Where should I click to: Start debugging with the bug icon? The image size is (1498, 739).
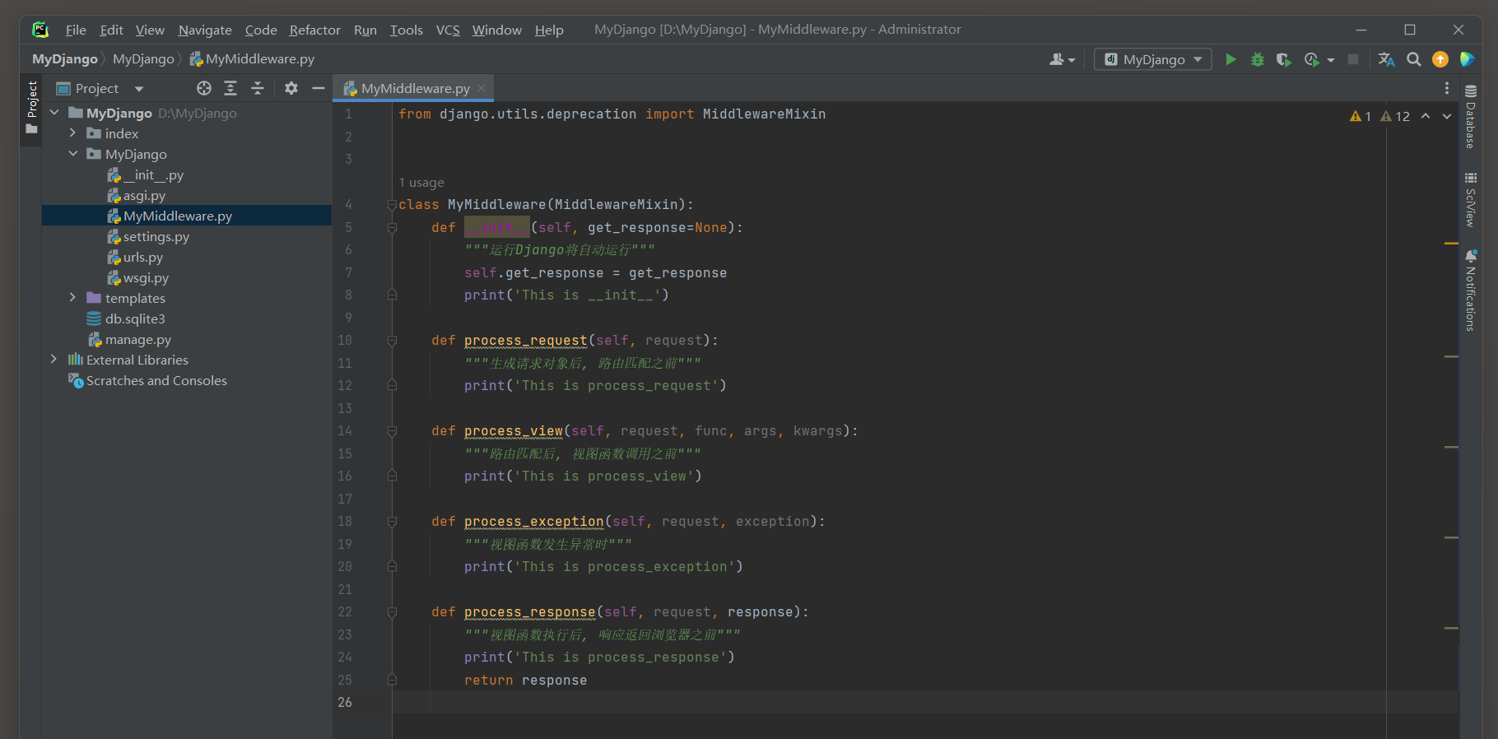point(1257,59)
